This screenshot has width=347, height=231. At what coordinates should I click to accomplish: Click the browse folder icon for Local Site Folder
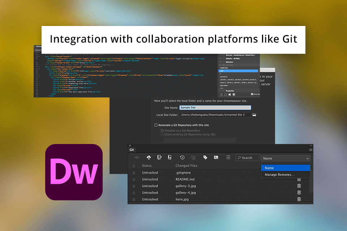point(254,115)
